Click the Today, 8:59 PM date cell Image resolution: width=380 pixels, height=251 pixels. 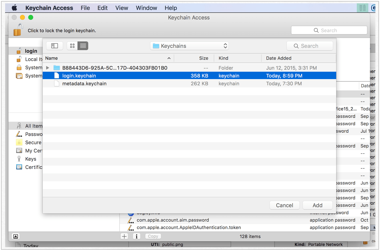(x=284, y=76)
